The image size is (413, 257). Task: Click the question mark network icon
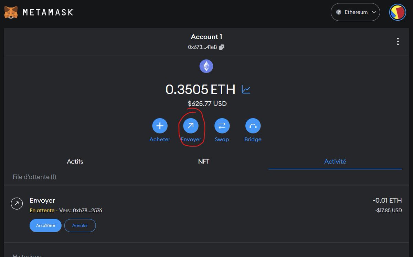pos(339,12)
